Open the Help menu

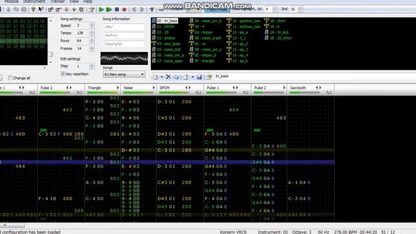(x=88, y=1)
